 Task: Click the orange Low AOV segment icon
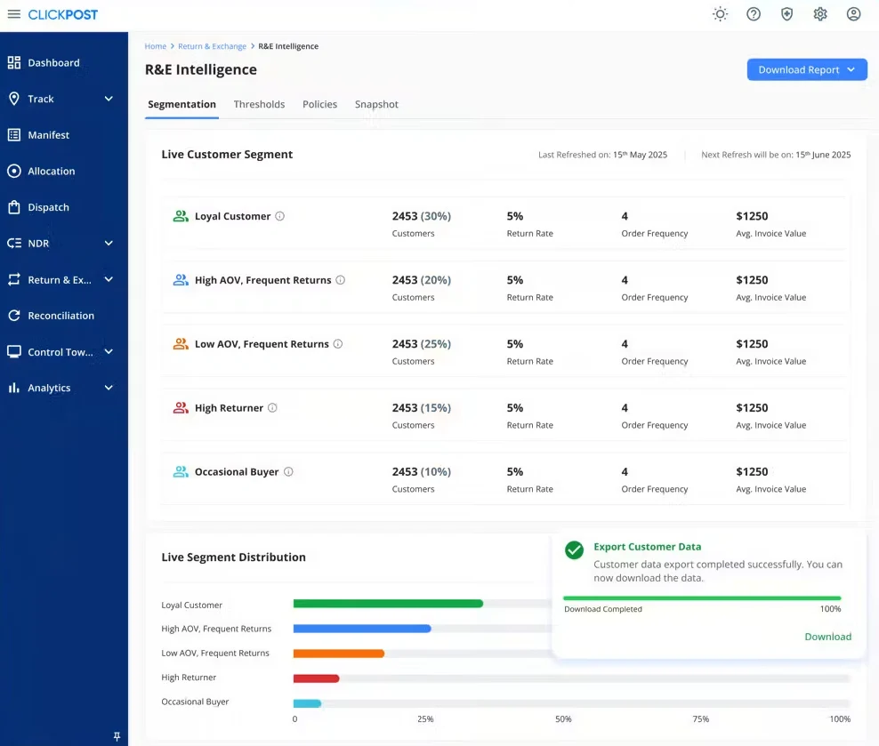point(181,344)
